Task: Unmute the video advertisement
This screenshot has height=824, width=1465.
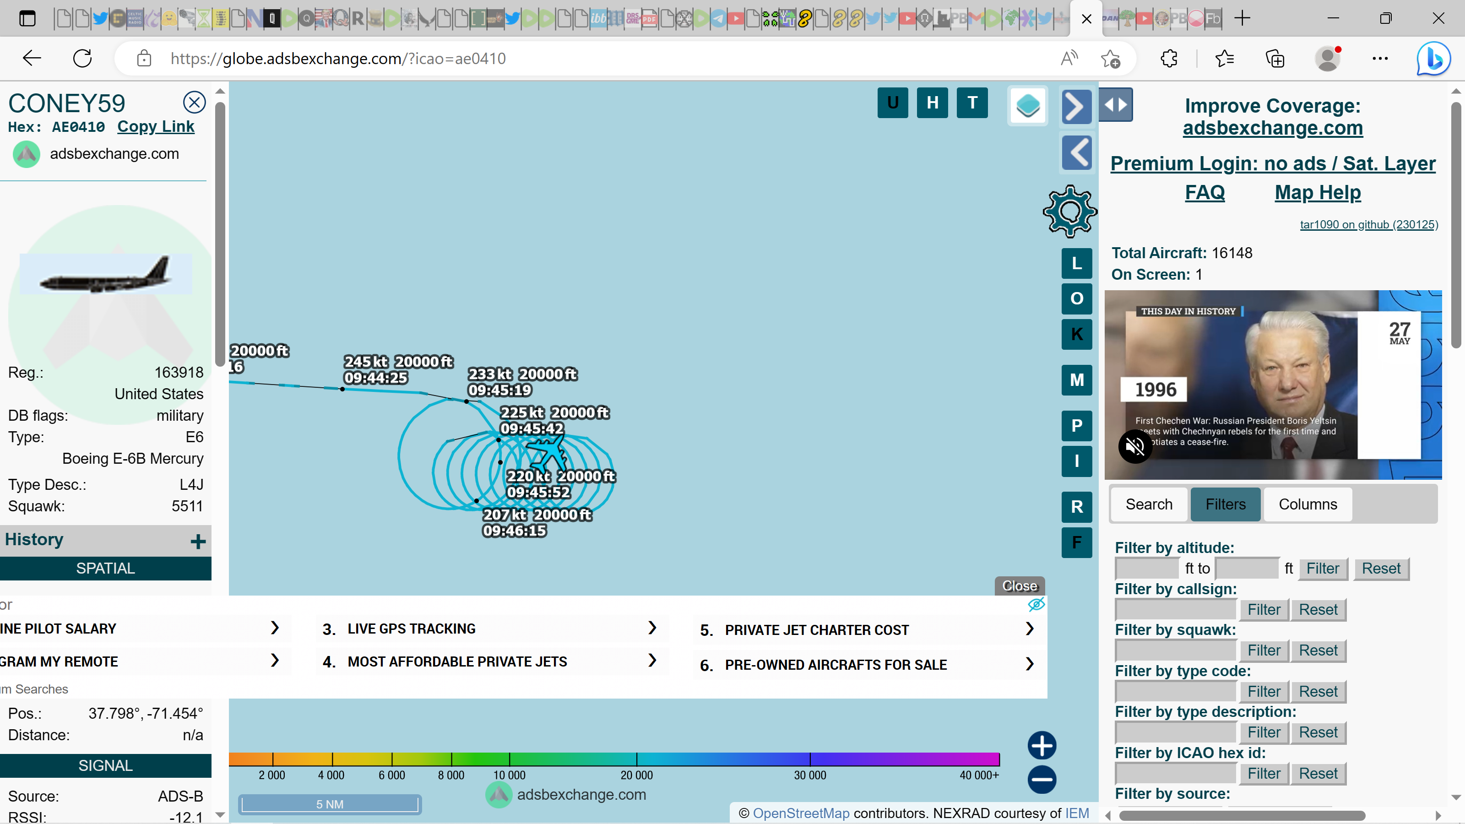Action: (x=1134, y=446)
